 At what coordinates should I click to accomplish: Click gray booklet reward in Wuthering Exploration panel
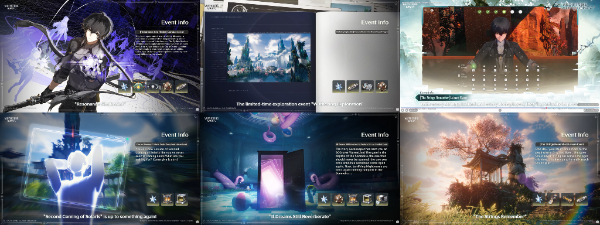[367, 87]
